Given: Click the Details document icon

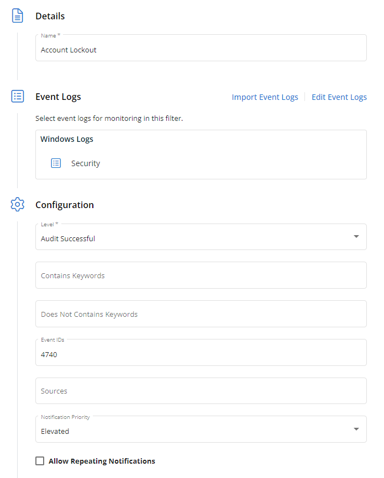Looking at the screenshot, I should coord(18,16).
